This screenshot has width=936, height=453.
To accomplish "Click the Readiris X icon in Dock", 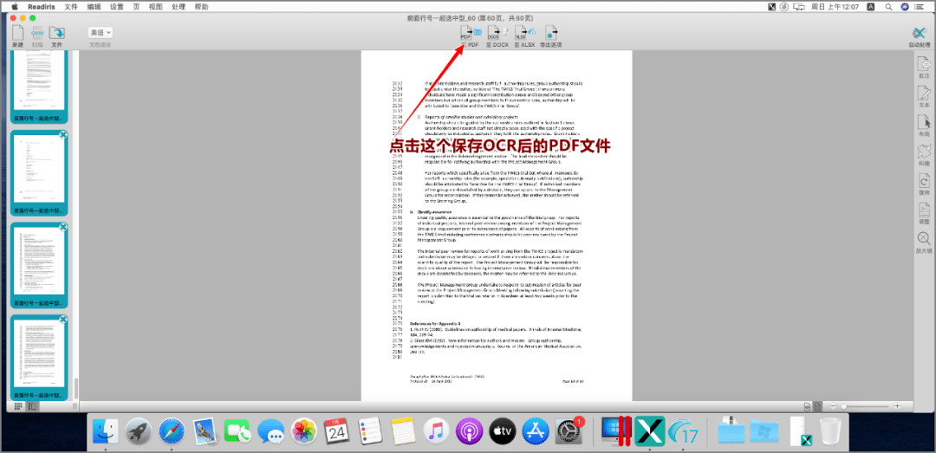I will [x=649, y=431].
